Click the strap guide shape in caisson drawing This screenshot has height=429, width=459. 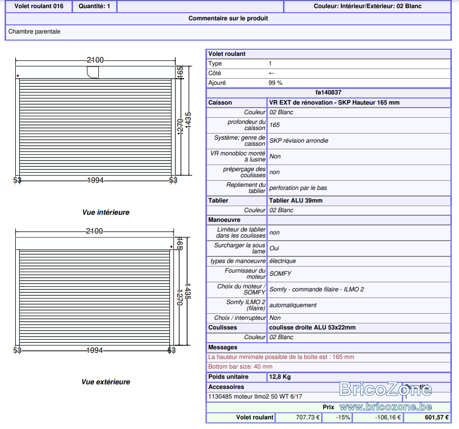[x=93, y=73]
